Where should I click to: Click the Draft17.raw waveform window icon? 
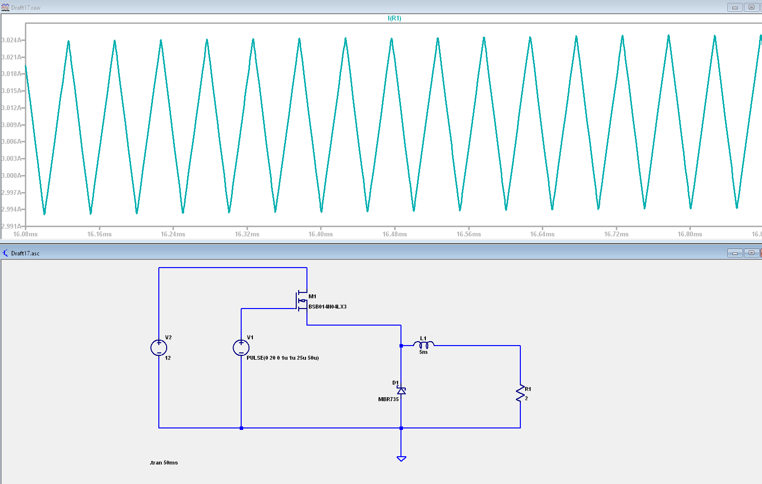tap(5, 7)
